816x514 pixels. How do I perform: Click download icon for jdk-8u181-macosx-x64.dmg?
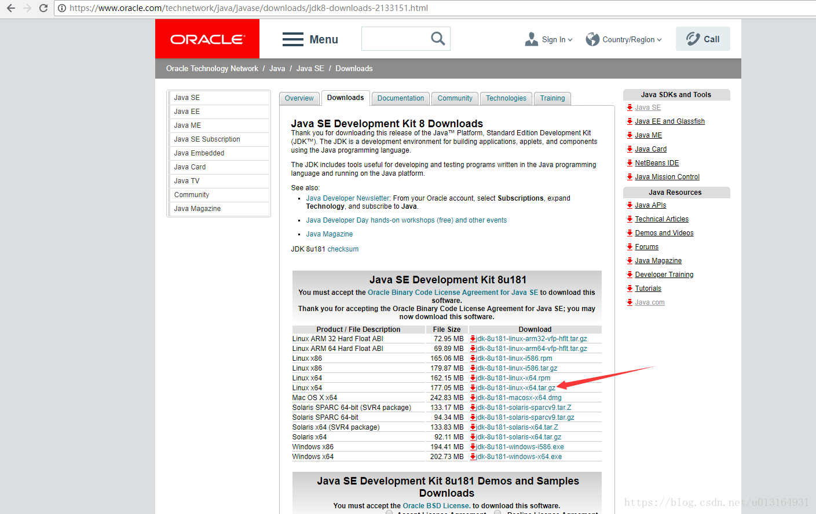[x=473, y=398]
